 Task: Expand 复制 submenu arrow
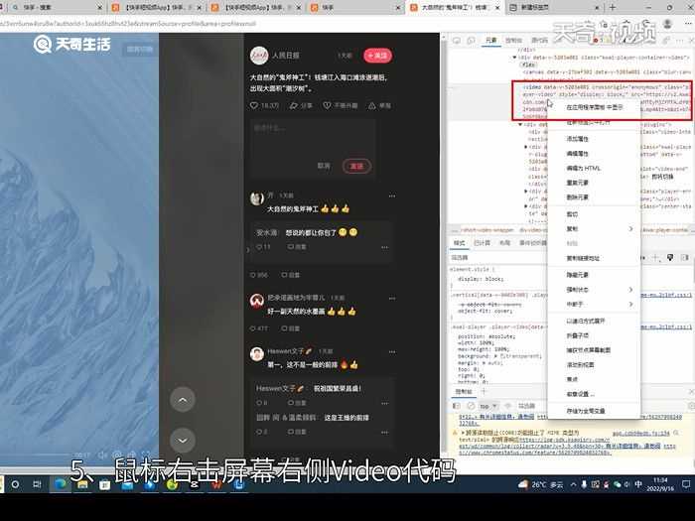(x=630, y=229)
